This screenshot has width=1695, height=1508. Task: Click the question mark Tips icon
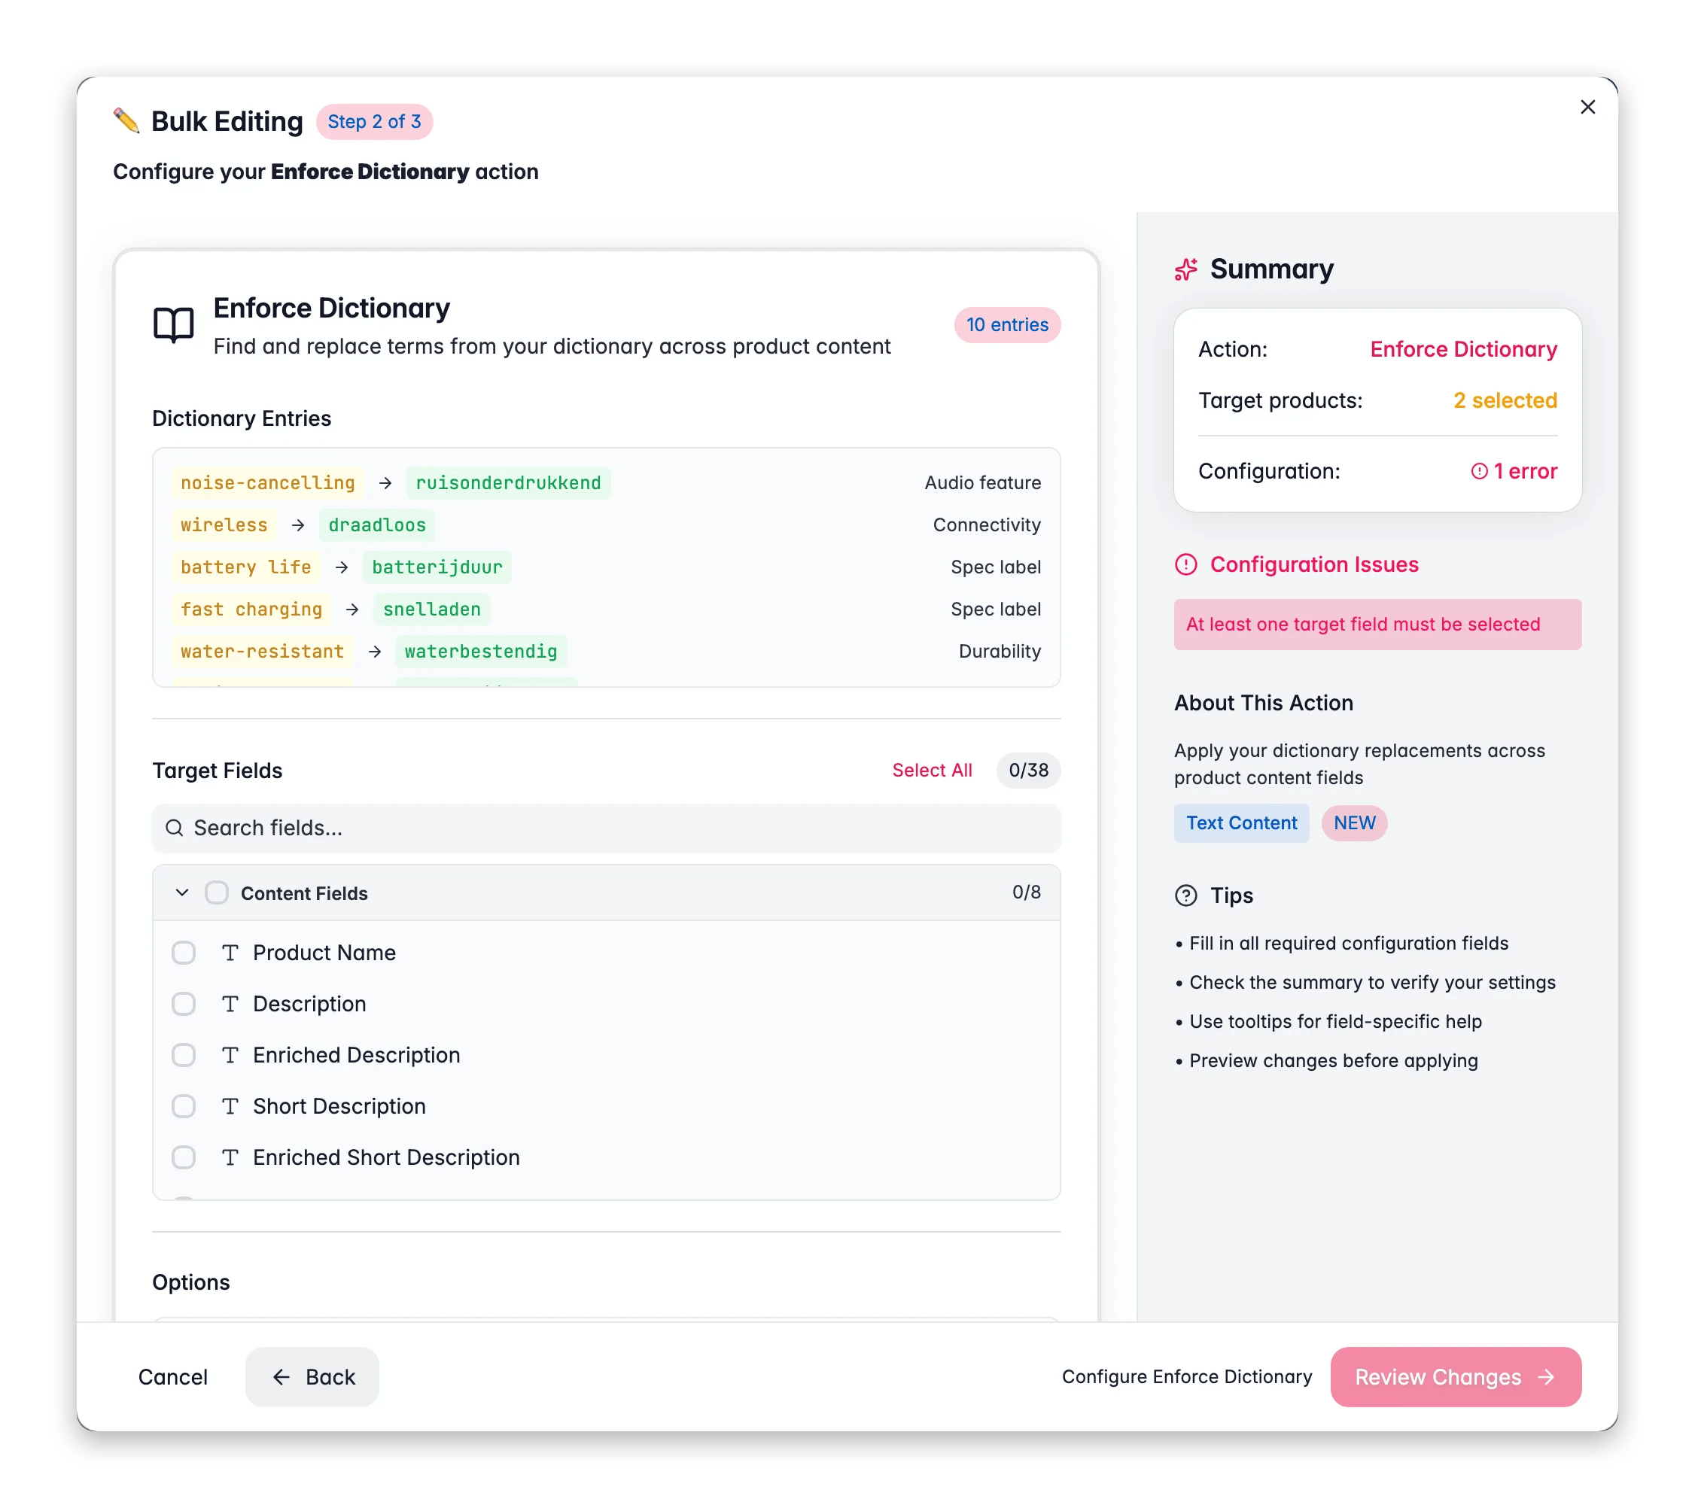1186,895
